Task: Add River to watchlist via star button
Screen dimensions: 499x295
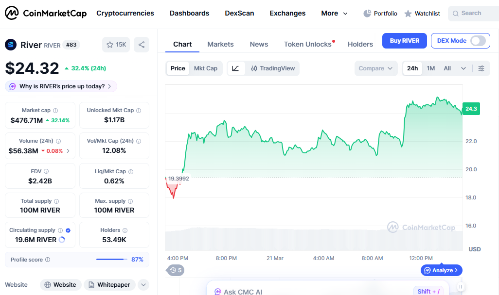Action: coord(116,45)
